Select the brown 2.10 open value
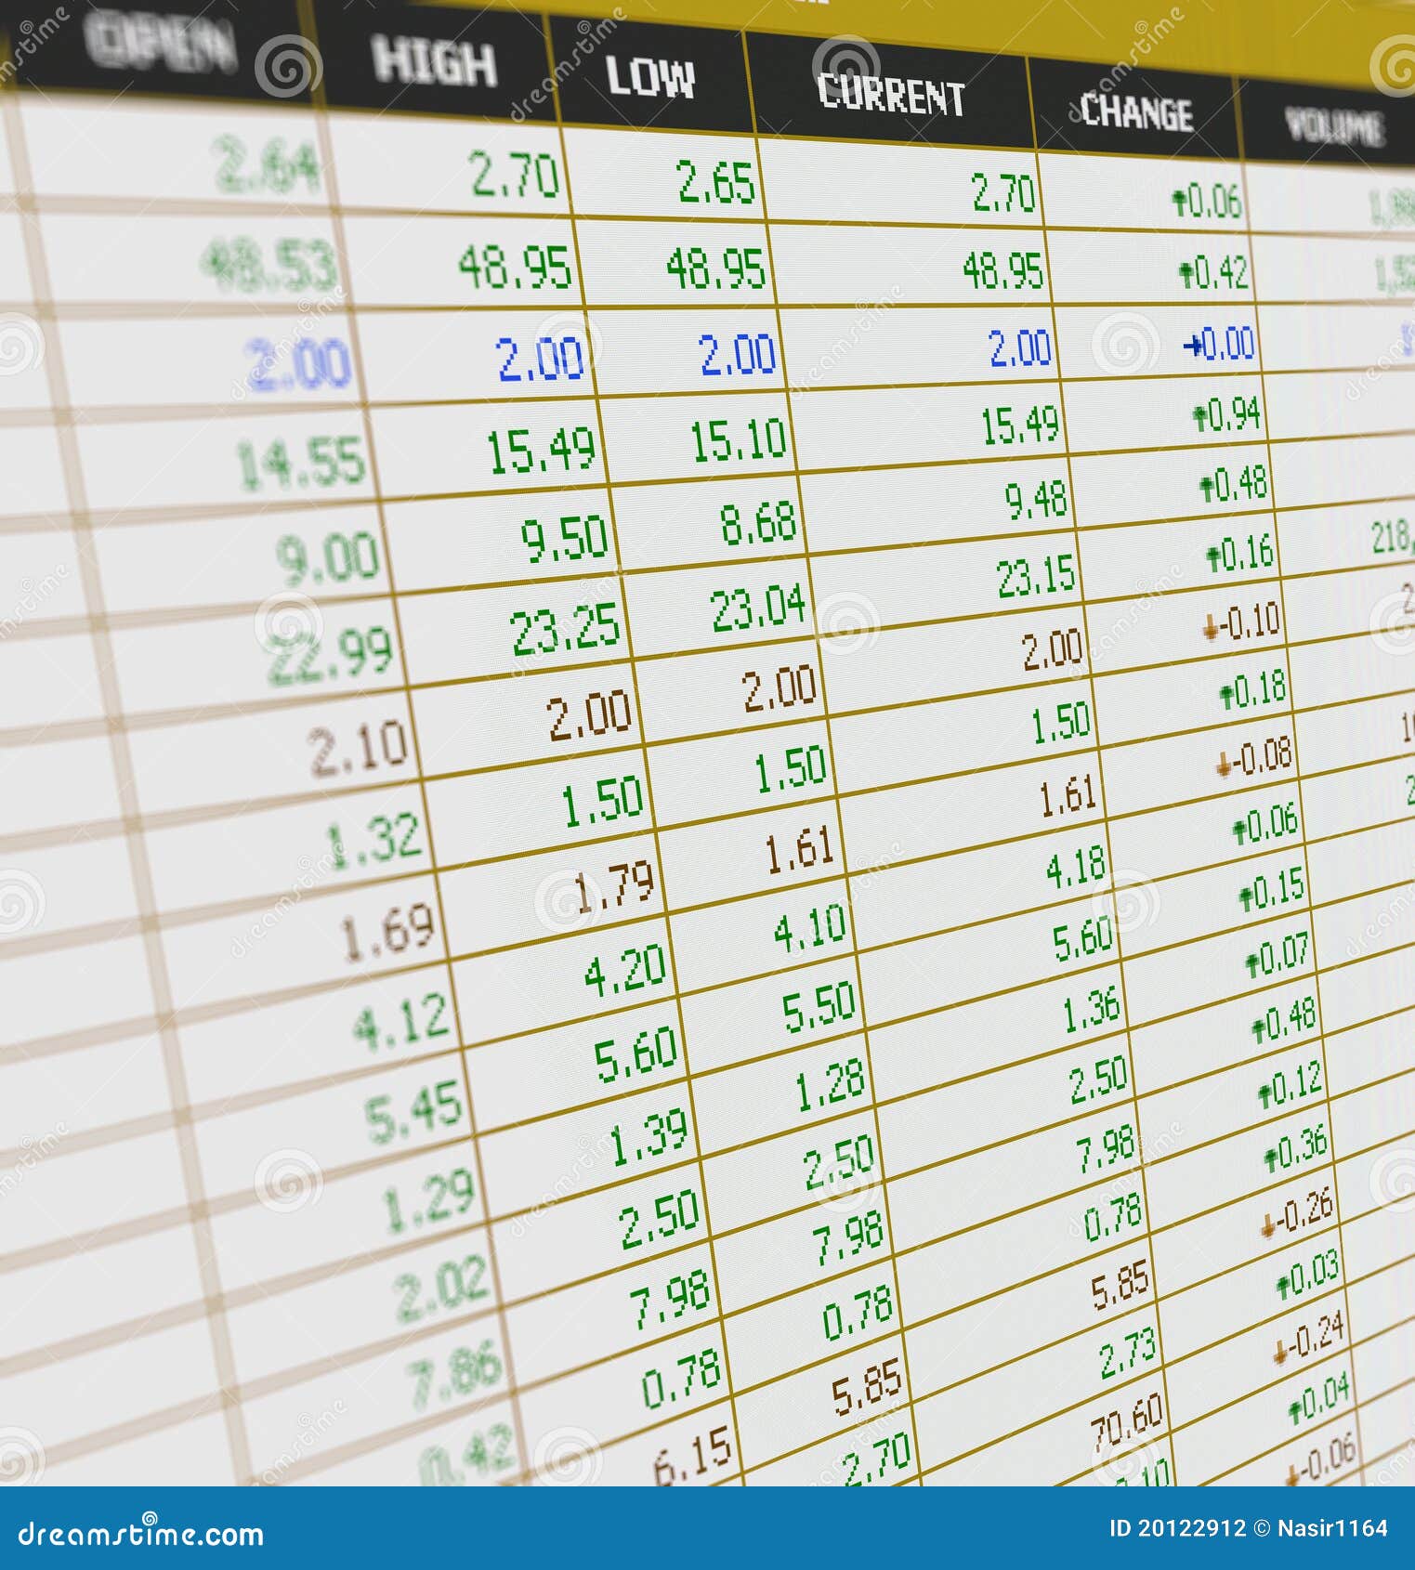Screen dimensions: 1415x1570 pos(358,750)
